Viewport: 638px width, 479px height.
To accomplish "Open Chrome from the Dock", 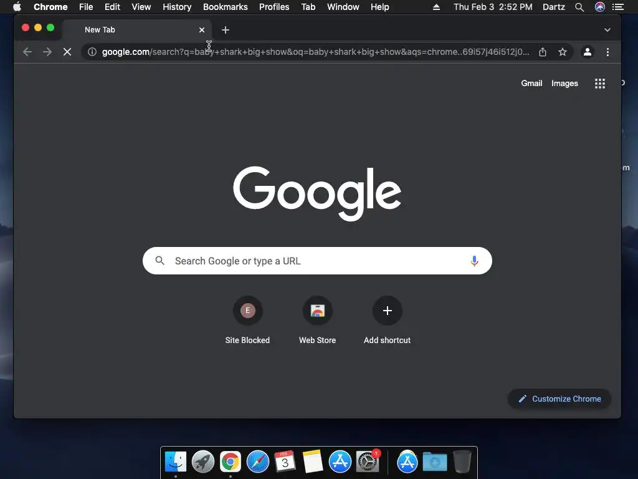I will click(231, 462).
